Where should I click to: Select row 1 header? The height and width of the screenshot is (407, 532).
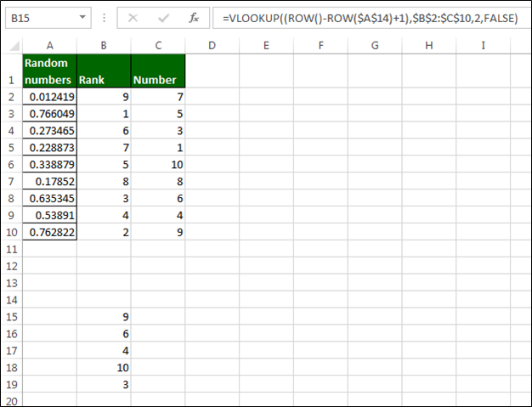coord(12,71)
